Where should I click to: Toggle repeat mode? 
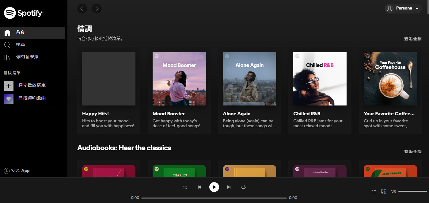(x=244, y=187)
